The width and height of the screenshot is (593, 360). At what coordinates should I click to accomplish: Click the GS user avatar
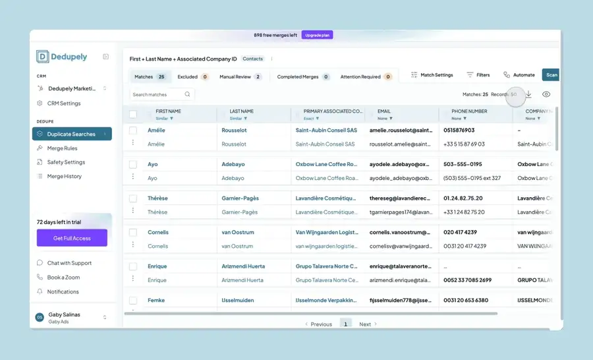click(40, 318)
